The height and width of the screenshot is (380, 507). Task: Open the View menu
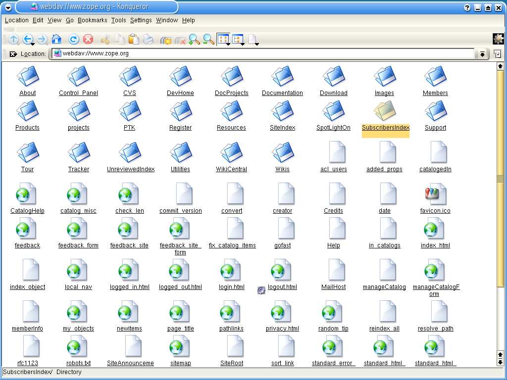click(54, 20)
